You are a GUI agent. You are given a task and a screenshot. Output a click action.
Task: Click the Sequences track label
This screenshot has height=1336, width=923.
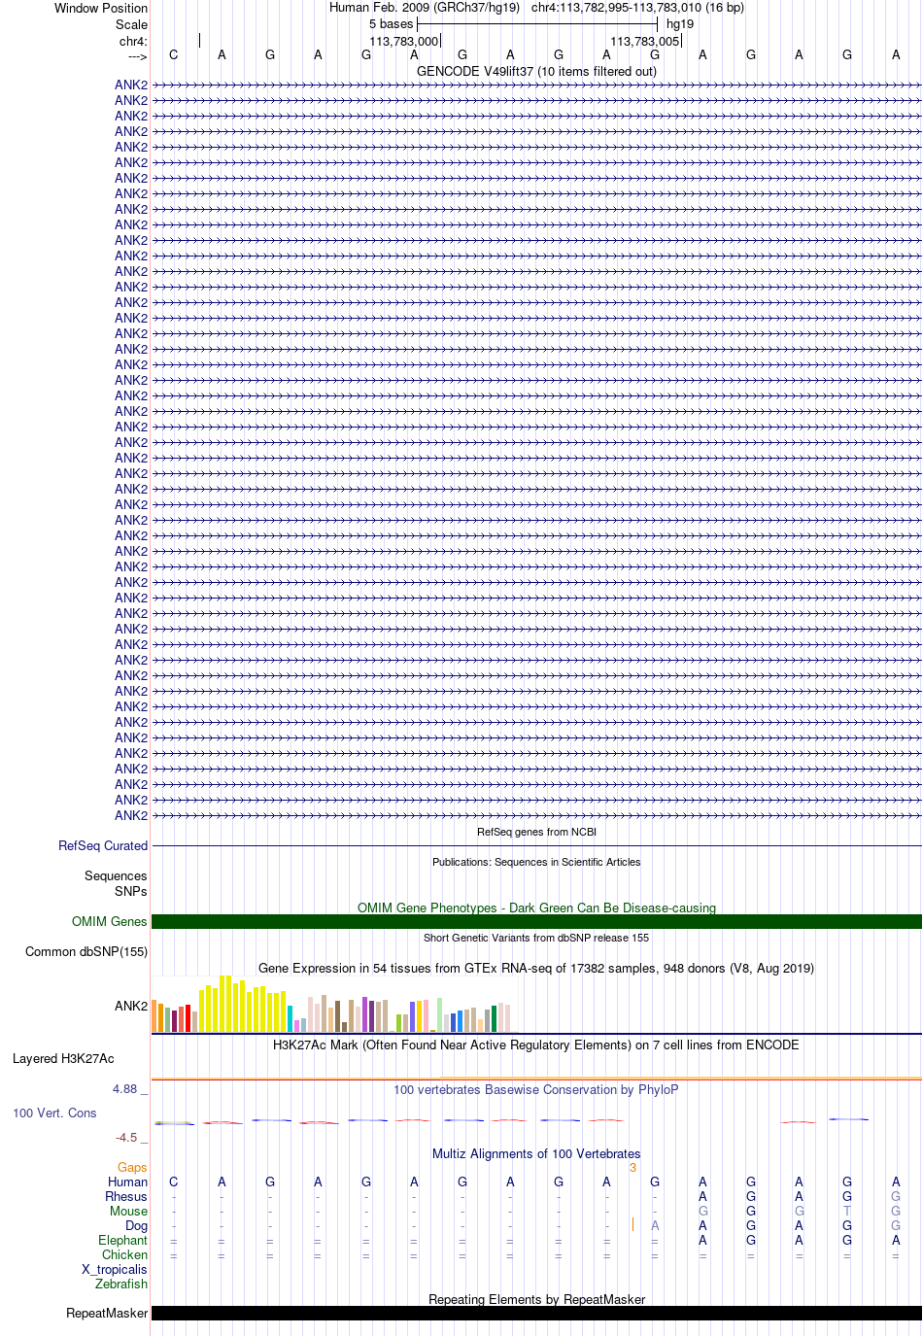116,875
